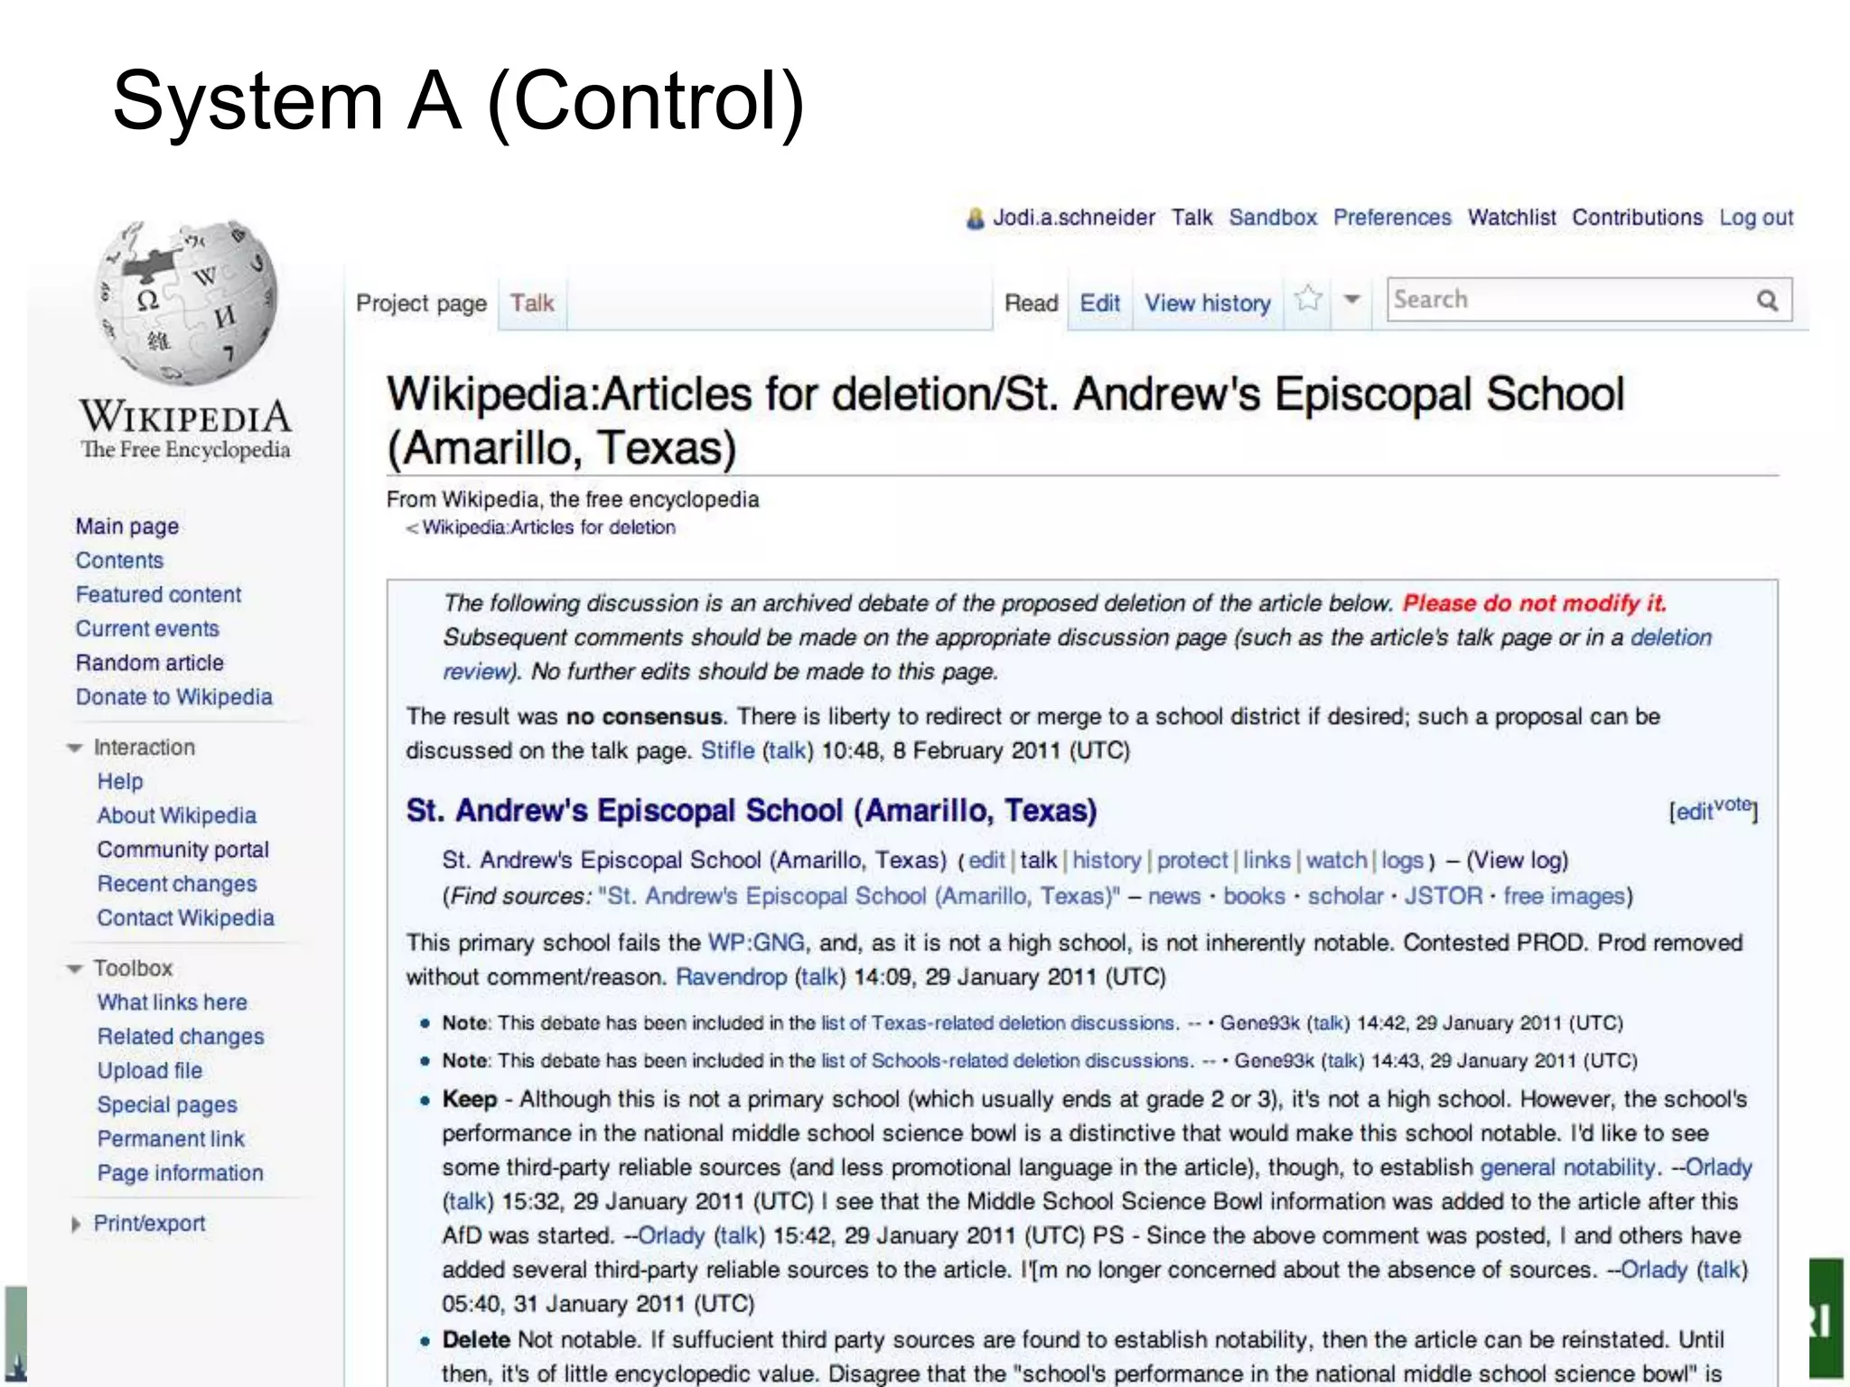Open Permanent link
1850x1387 pixels.
[171, 1139]
